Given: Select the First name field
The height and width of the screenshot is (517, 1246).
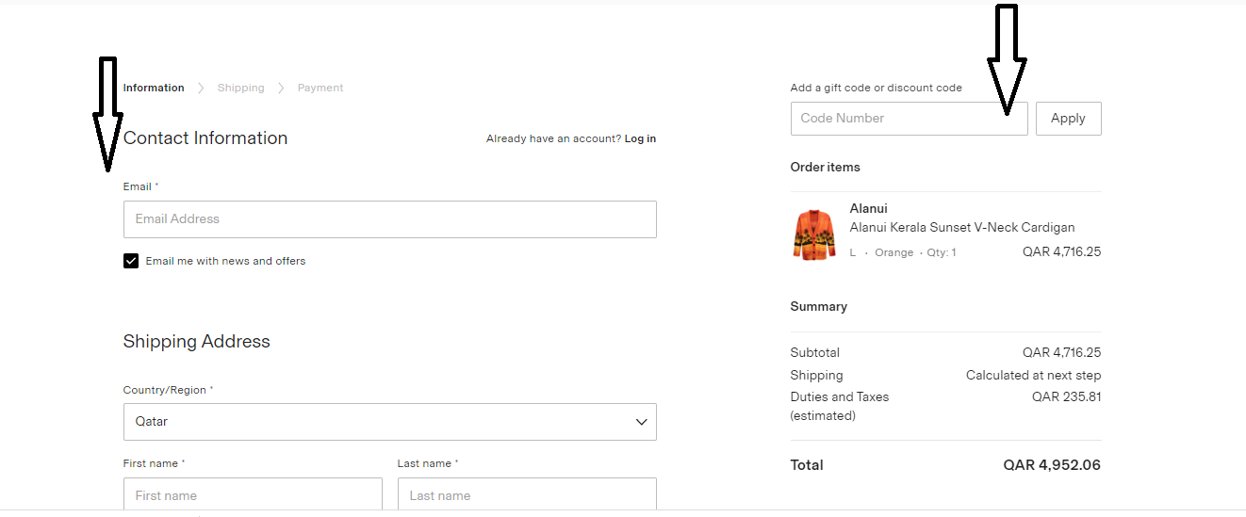Looking at the screenshot, I should point(253,495).
